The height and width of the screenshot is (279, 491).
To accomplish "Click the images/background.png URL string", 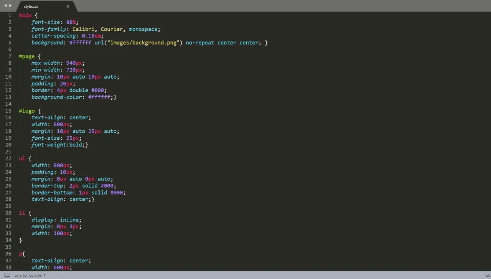I will click(143, 43).
